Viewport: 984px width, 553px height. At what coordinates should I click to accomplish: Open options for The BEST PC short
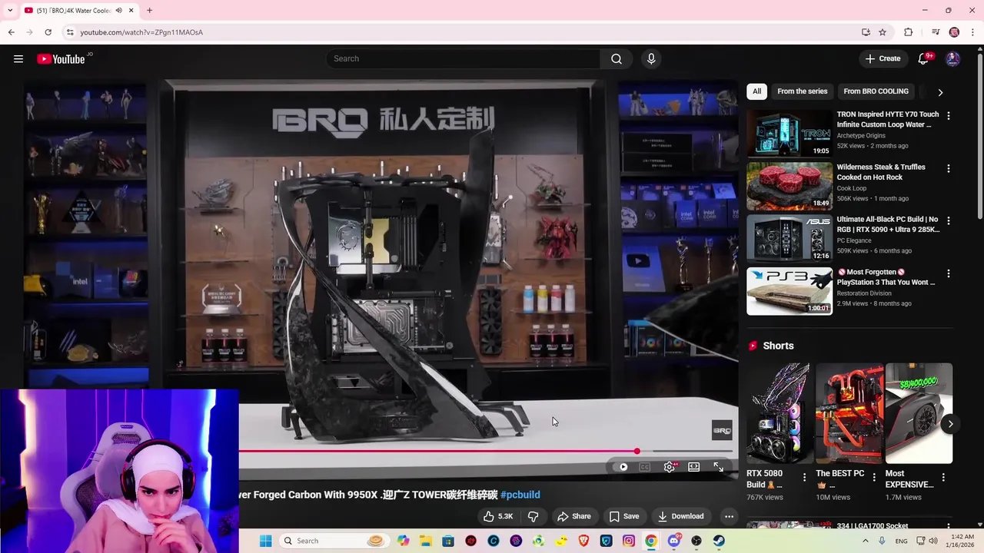(874, 477)
